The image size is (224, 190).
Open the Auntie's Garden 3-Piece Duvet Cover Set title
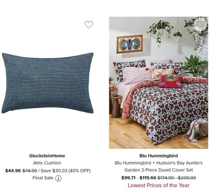(x=158, y=166)
